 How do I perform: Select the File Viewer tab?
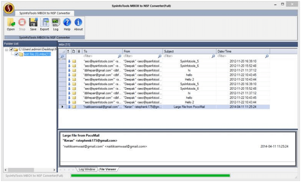(108, 170)
